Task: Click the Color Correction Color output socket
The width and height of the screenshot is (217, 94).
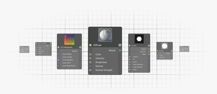Action: click(x=51, y=46)
